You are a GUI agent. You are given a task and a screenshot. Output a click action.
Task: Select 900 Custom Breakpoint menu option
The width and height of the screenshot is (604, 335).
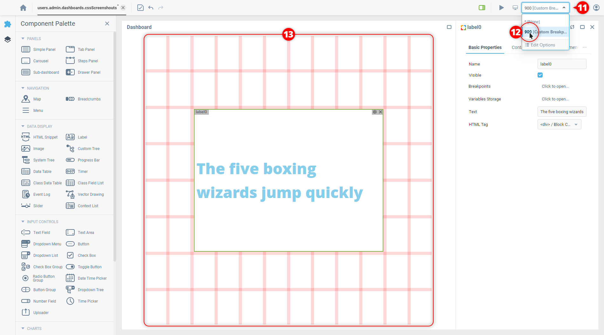[545, 32]
